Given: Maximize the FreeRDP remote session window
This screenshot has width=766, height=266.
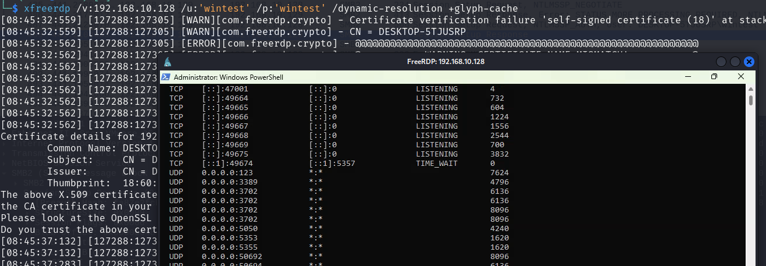Looking at the screenshot, I should coord(735,62).
